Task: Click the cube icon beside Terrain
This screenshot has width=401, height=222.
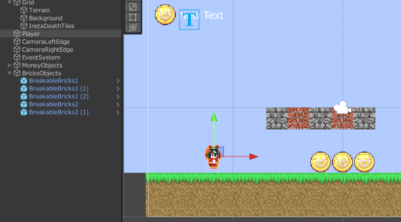Action: tap(24, 10)
